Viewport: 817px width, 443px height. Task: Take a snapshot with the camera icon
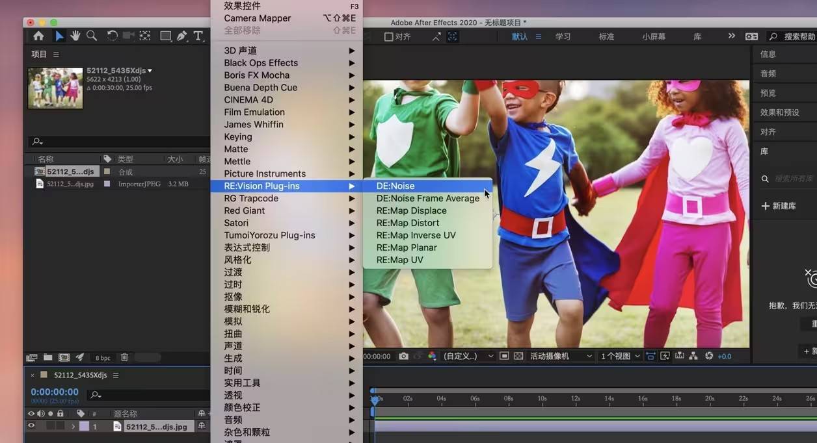coord(403,356)
